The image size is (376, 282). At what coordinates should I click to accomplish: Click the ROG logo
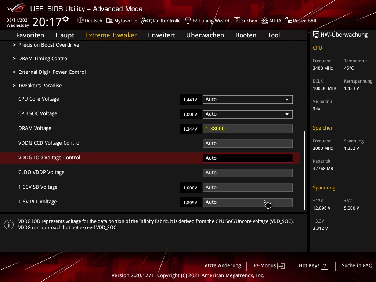coord(16,8)
